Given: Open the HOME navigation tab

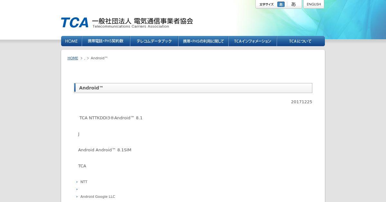Looking at the screenshot, I should [x=71, y=41].
